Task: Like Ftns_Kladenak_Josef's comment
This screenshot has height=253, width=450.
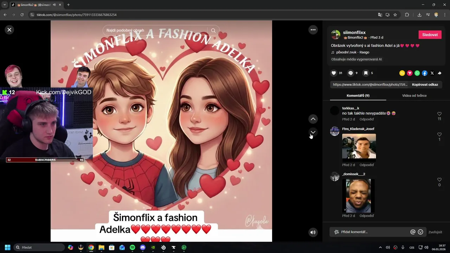Action: pos(439,135)
